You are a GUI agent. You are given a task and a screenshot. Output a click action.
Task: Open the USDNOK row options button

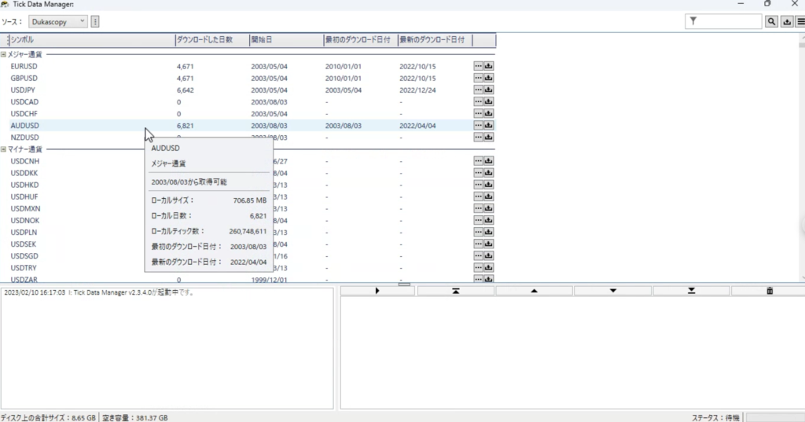(x=479, y=220)
